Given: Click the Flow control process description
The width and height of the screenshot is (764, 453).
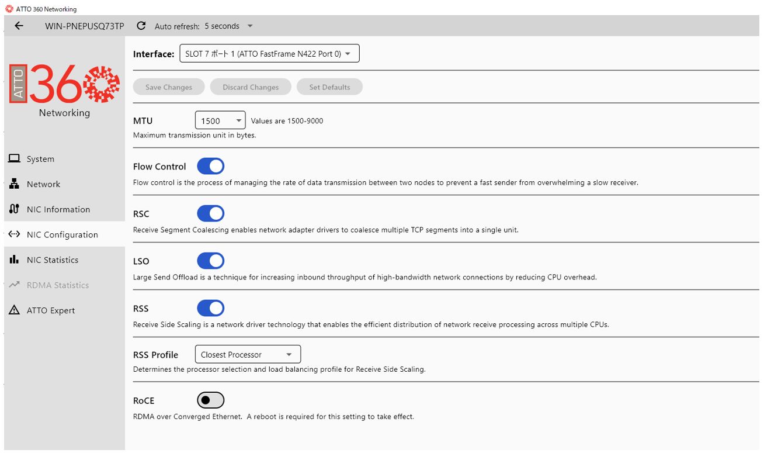Looking at the screenshot, I should [x=386, y=182].
